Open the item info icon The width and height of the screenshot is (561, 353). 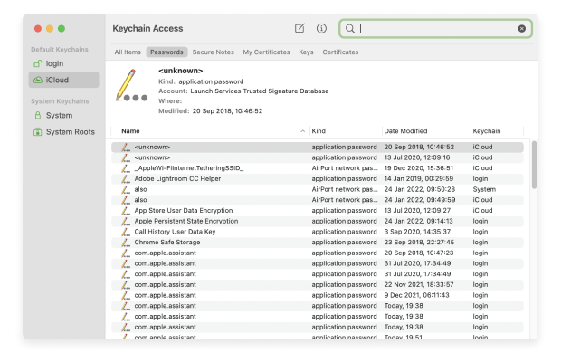coord(321,28)
